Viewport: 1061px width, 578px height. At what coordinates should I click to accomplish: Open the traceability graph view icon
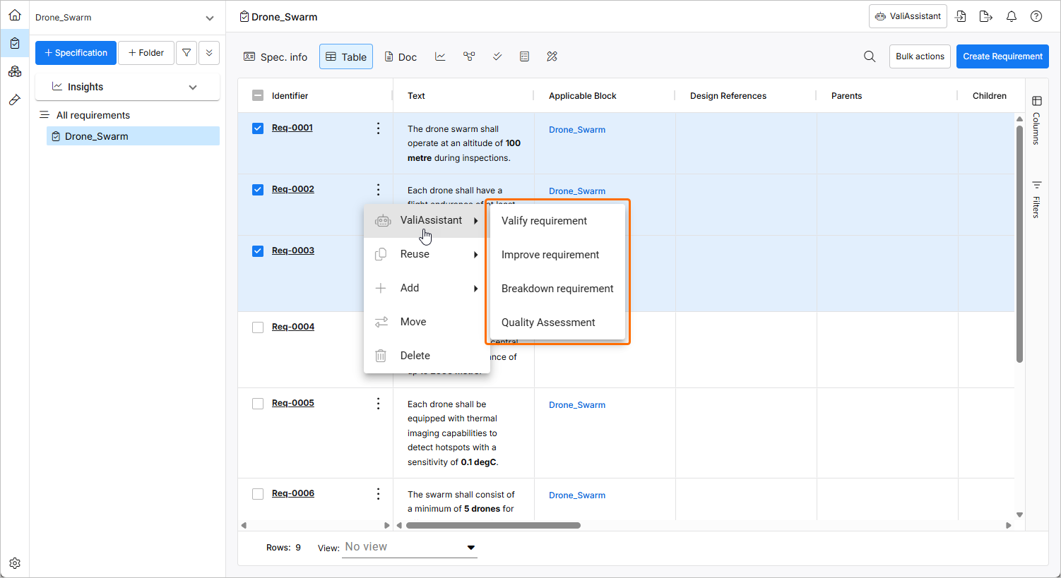coord(469,56)
